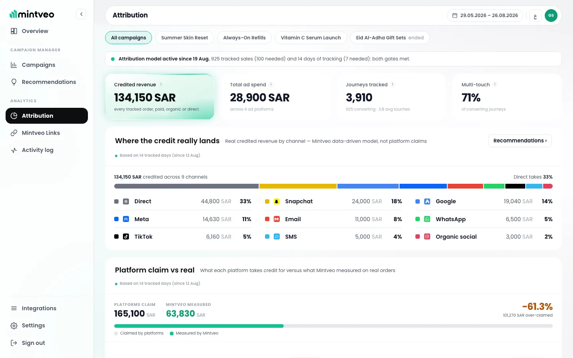Click the Claimed by platforms legend
The image size is (573, 358).
point(139,333)
